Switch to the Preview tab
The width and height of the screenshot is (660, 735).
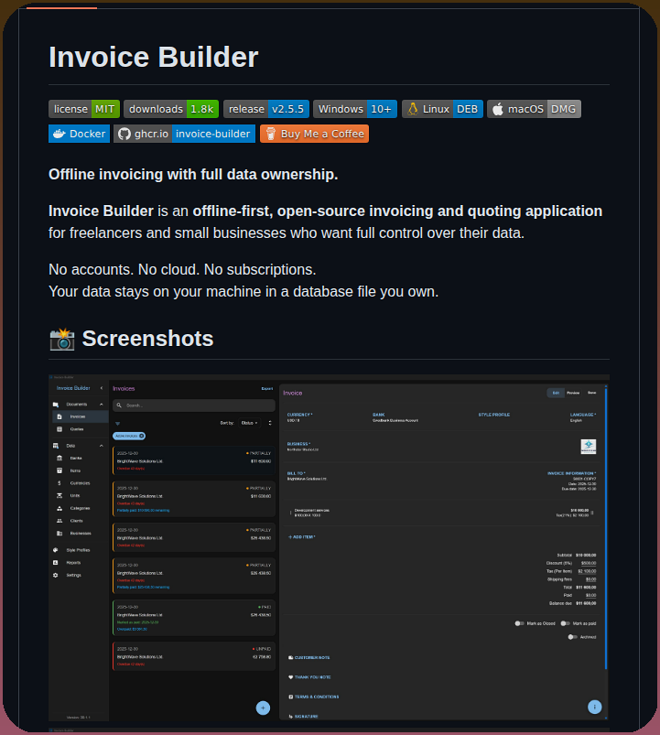tap(573, 393)
